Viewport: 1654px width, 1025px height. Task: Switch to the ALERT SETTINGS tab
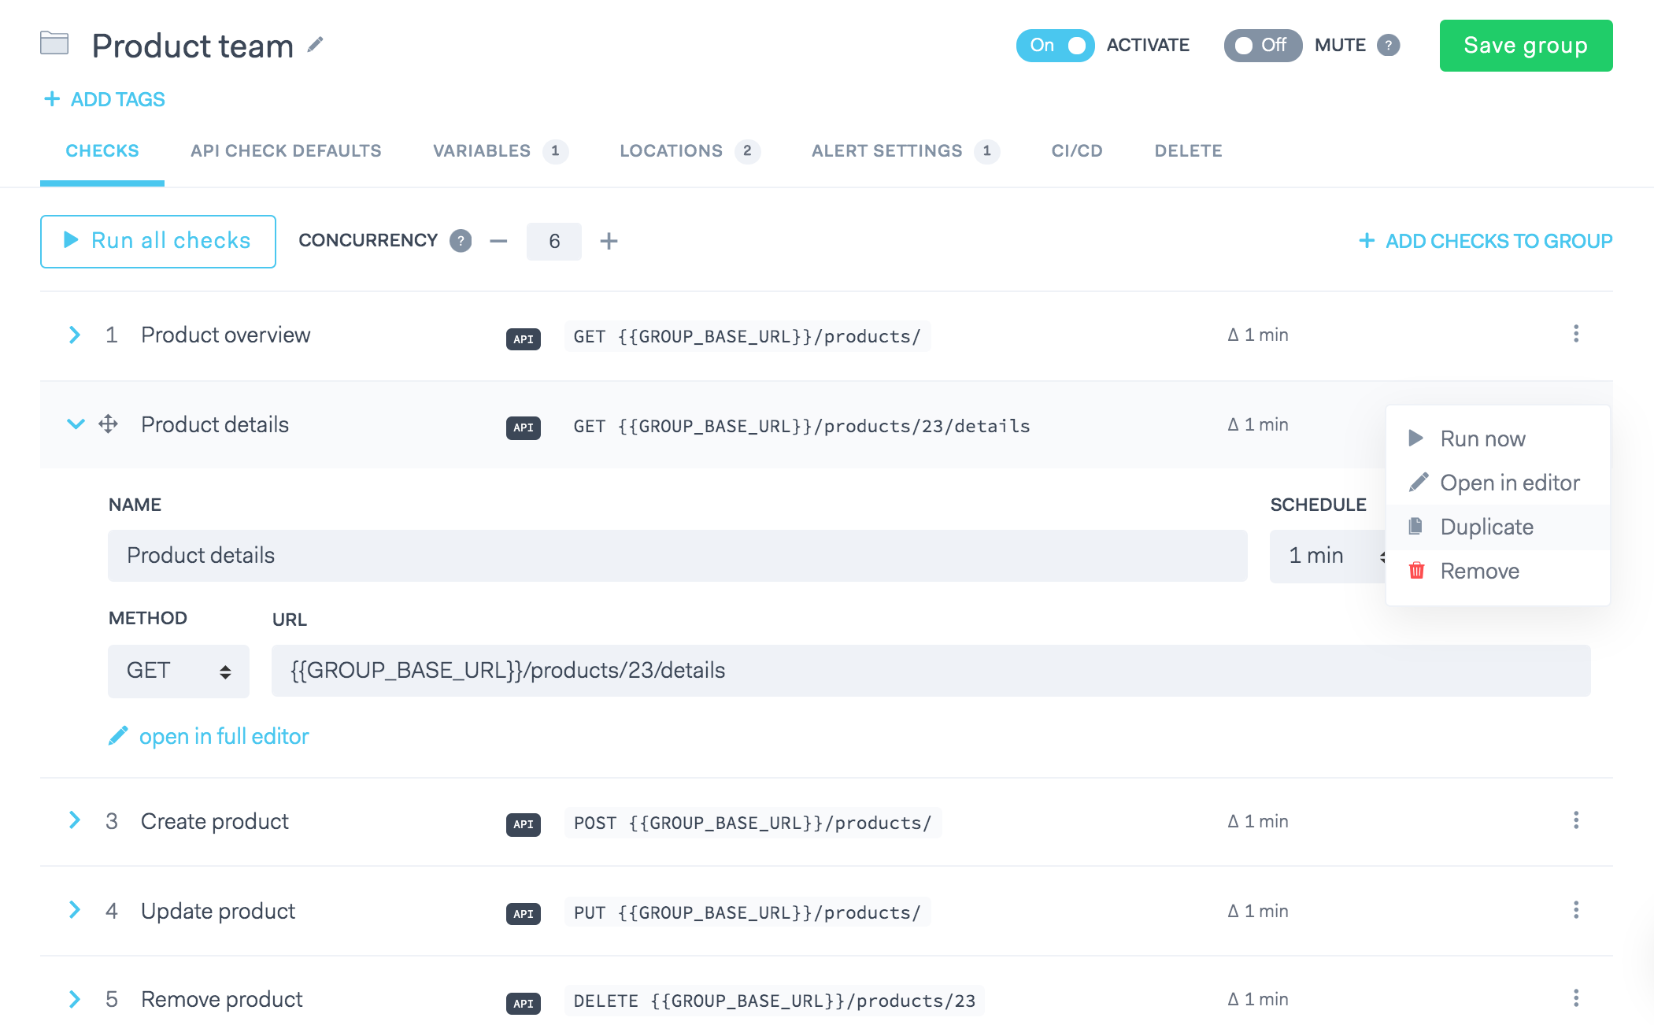pos(887,151)
